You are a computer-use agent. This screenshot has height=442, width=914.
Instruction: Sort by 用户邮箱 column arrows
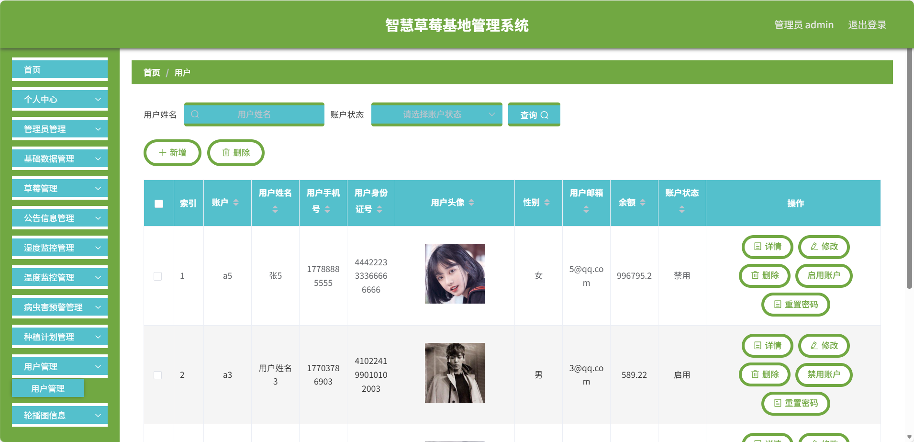pos(586,209)
